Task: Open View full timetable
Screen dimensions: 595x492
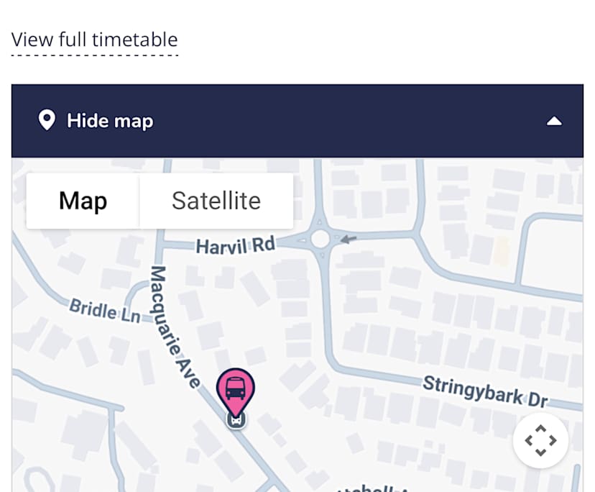Action: tap(94, 40)
